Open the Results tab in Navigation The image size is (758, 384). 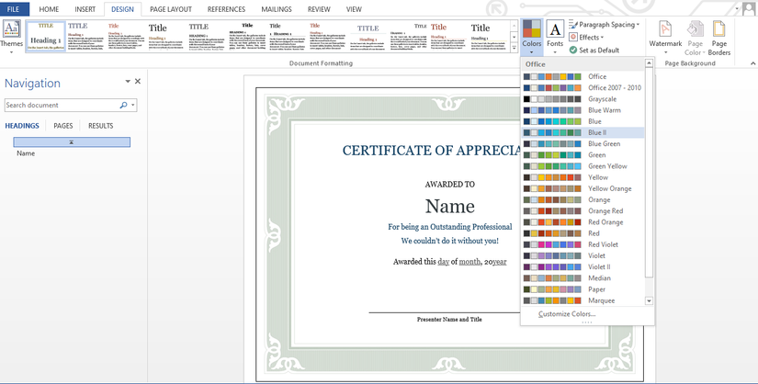click(100, 126)
